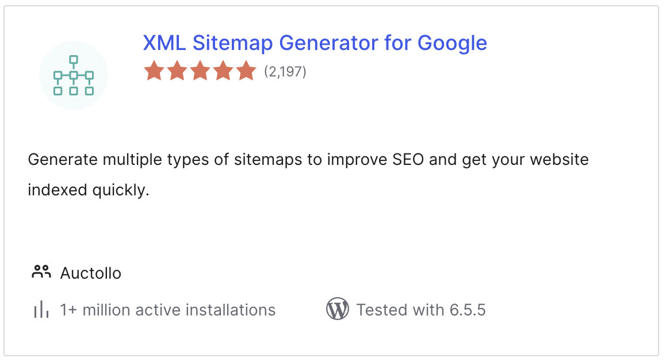Select the WordPress logo icon
Image resolution: width=666 pixels, height=362 pixels.
[338, 309]
